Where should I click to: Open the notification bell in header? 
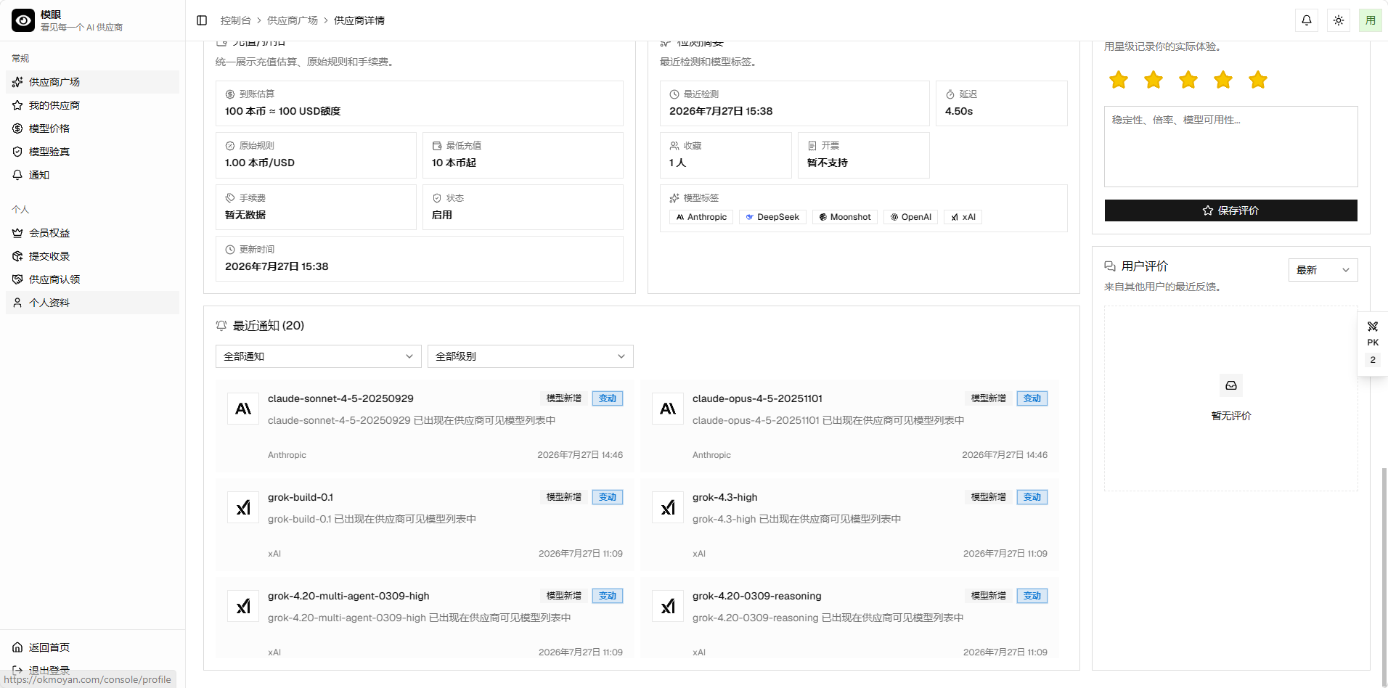(1306, 20)
